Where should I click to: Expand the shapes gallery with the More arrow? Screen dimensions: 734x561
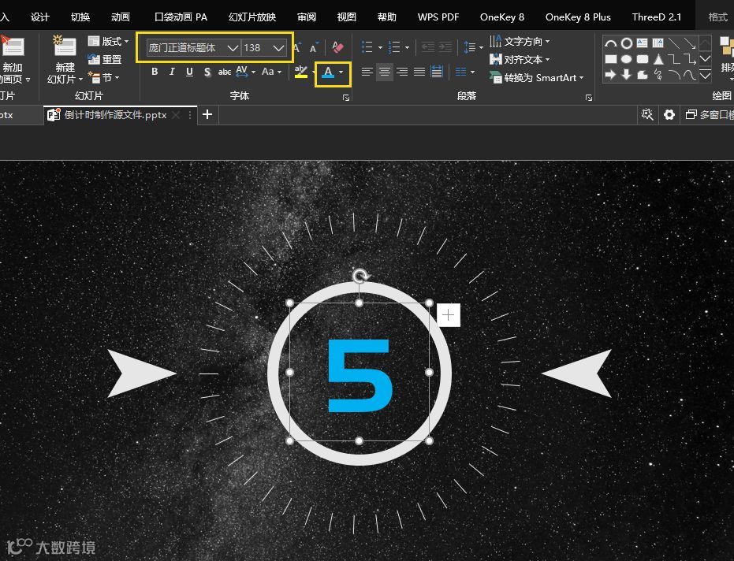coord(705,74)
